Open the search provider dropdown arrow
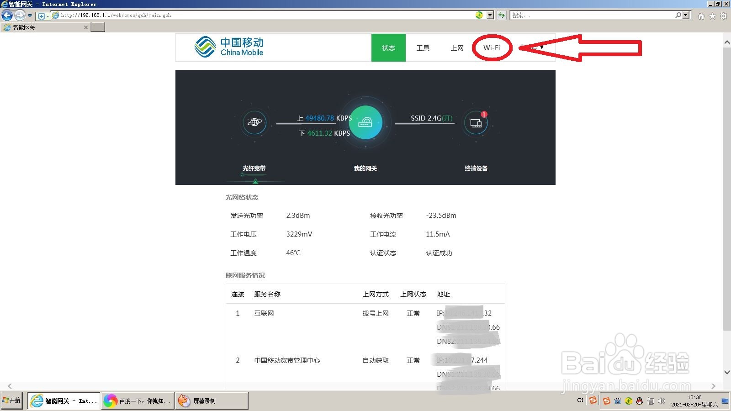The height and width of the screenshot is (411, 731). (x=685, y=15)
